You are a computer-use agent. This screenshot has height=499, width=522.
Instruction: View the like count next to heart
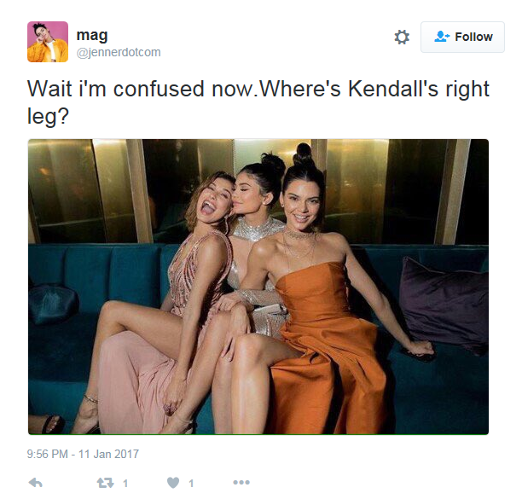(x=191, y=483)
